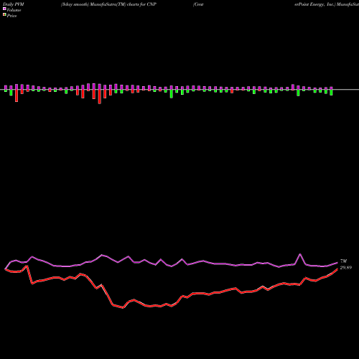Select the 'Volume' legend label

tap(14, 10)
